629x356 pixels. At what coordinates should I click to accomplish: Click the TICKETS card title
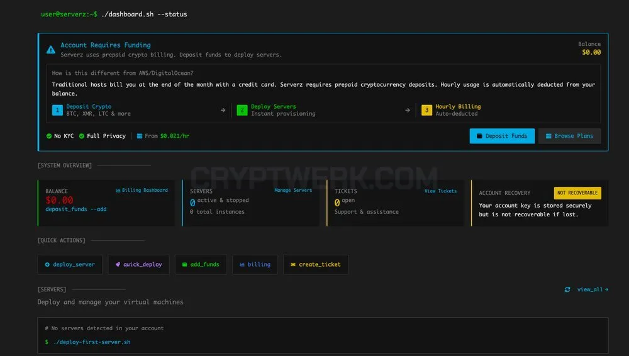coord(346,191)
